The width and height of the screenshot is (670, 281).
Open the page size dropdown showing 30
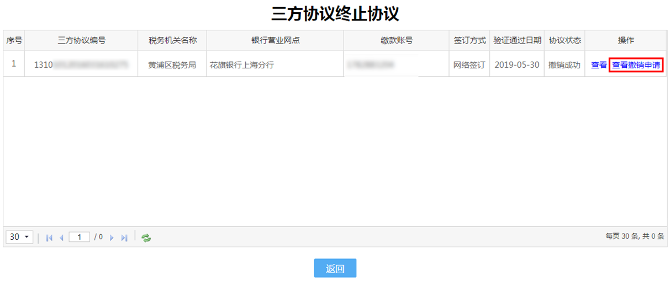(x=19, y=237)
